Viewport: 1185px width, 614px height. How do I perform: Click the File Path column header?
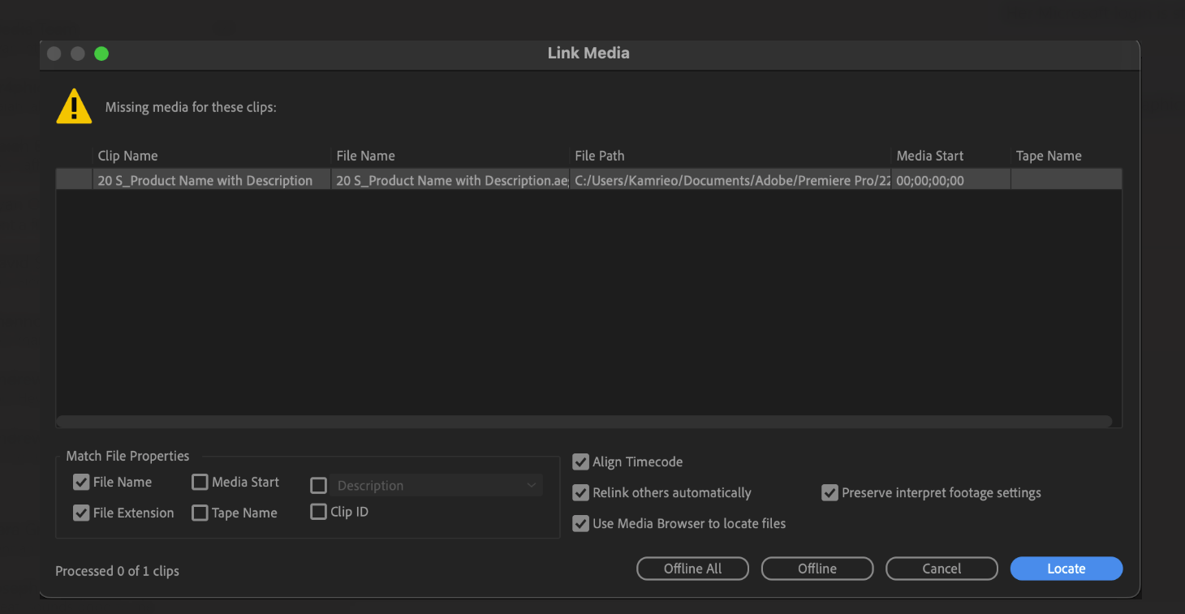coord(598,155)
